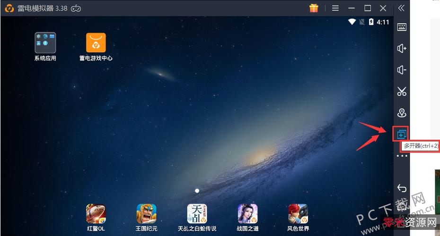Increase volume using the sidebar speaker-plus icon
This screenshot has width=440, height=236.
(402, 49)
